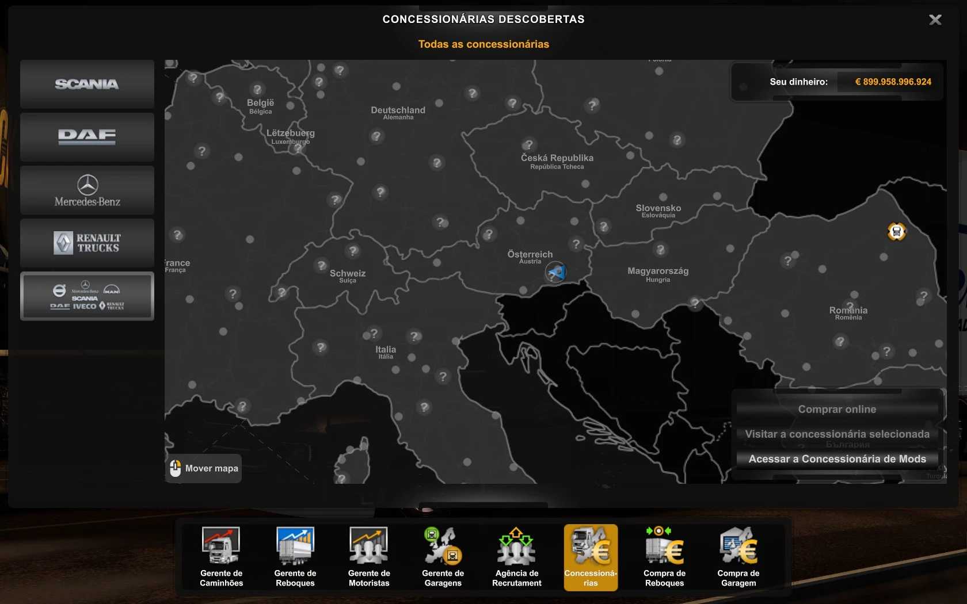Screen dimensions: 967x604
Task: Click Visitar a concessionária selecionada
Action: [x=837, y=434]
